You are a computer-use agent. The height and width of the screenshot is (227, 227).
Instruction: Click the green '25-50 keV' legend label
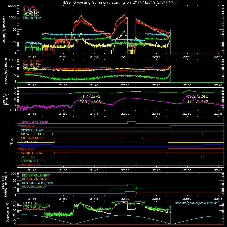tap(31, 15)
